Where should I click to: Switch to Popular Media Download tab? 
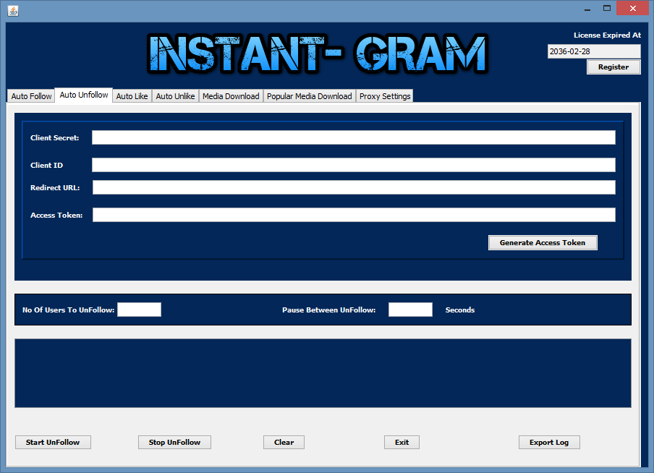(x=309, y=96)
